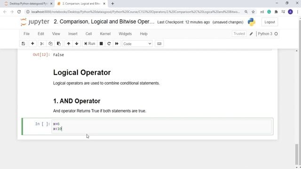Click the In [ ]: cell prompt
This screenshot has height=169, width=301.
coord(42,124)
